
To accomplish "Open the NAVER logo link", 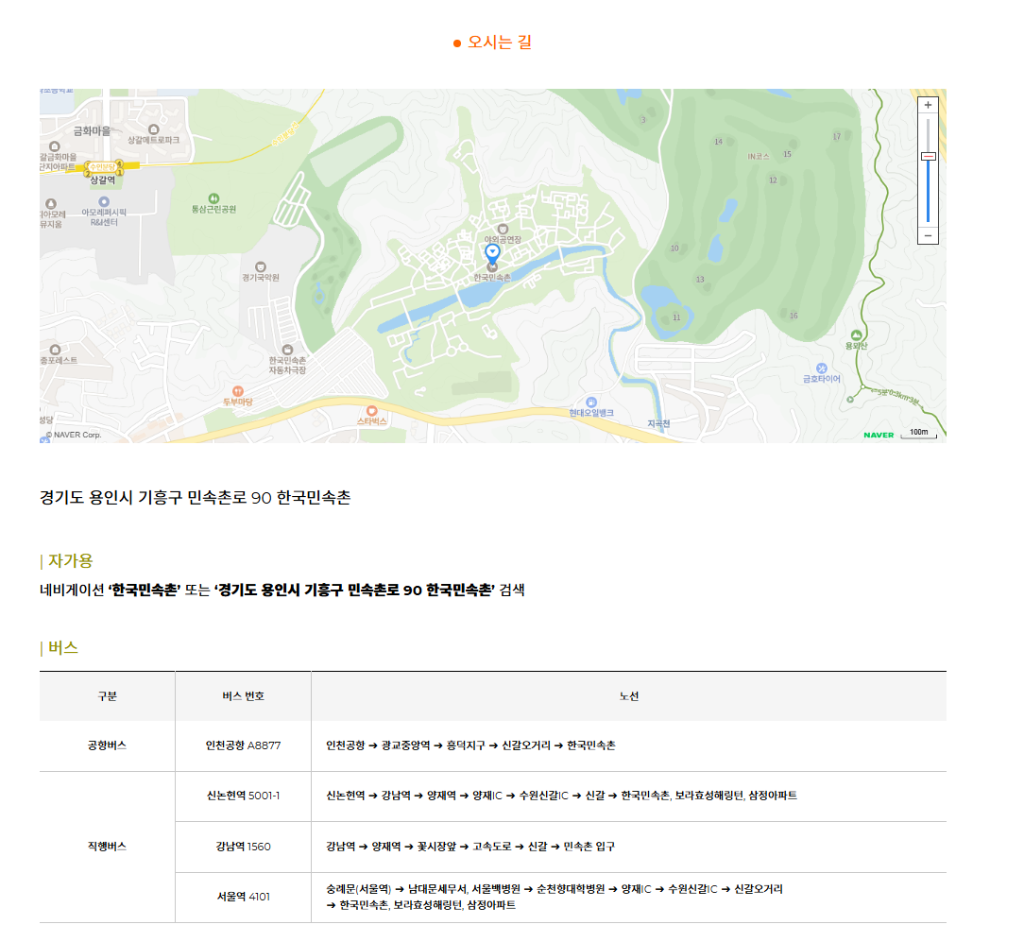I will click(877, 434).
